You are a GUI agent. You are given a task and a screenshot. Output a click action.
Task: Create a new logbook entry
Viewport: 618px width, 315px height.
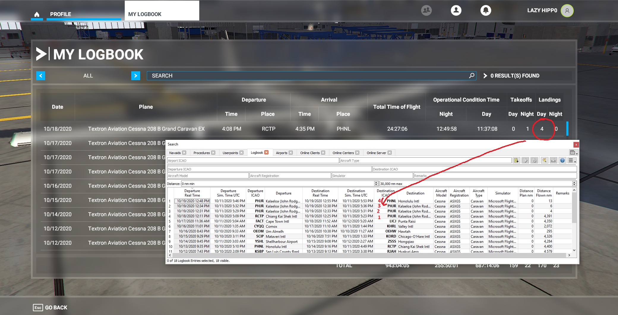516,160
